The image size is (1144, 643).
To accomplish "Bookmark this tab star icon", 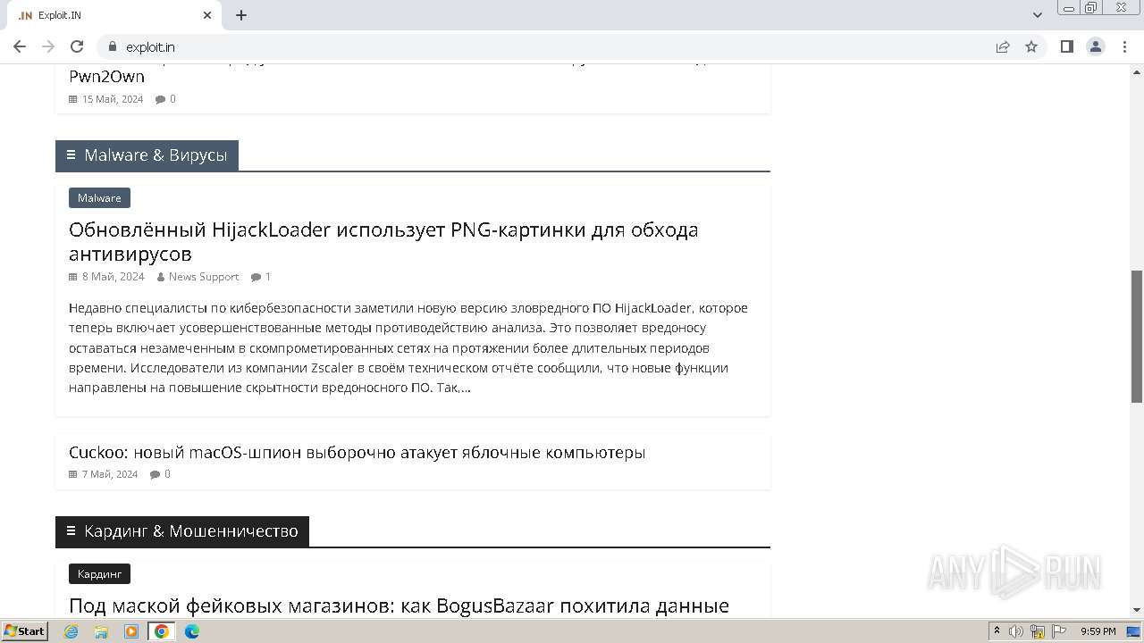I will click(x=1031, y=46).
